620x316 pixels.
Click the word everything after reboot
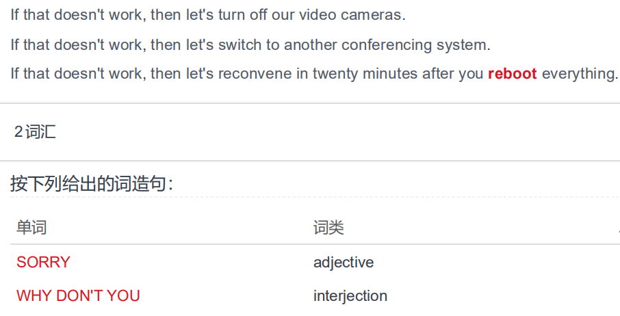coord(579,73)
